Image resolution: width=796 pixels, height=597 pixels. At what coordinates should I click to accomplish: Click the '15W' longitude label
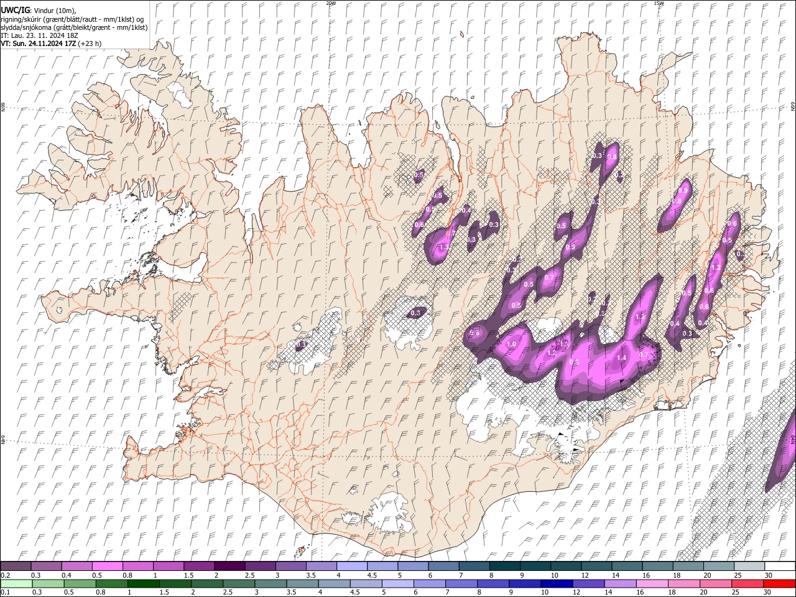point(659,3)
